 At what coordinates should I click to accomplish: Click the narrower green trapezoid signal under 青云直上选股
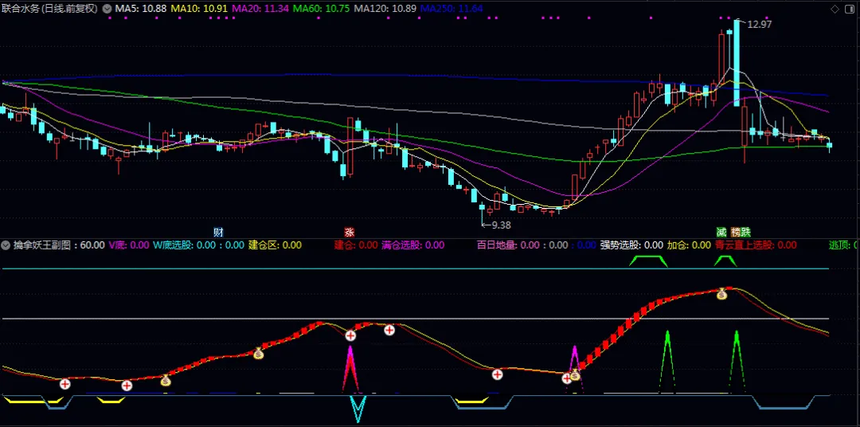coord(725,261)
